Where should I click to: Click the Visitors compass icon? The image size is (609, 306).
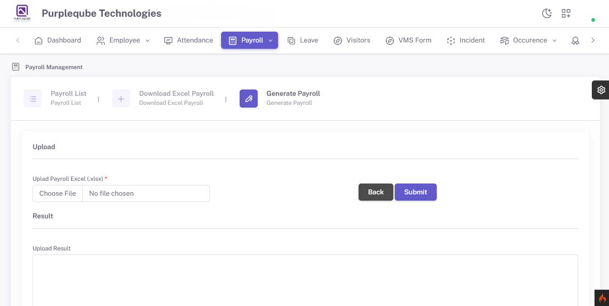click(338, 41)
